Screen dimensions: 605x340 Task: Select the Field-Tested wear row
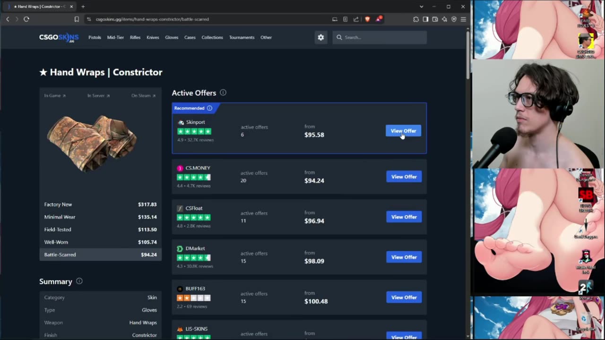pos(100,229)
